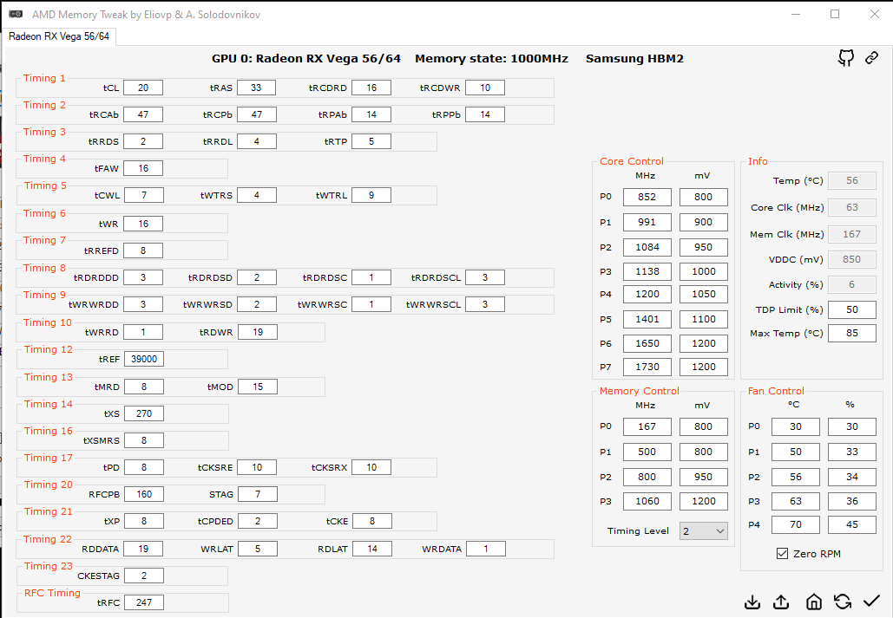Image resolution: width=893 pixels, height=618 pixels.
Task: Click the tCKE value field
Action: click(x=372, y=521)
